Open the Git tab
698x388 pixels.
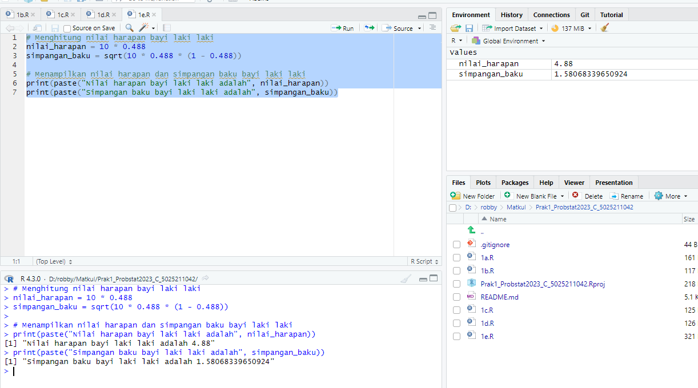click(x=585, y=15)
